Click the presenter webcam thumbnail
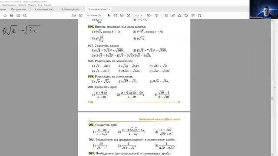278x156 pixels. [264, 10]
